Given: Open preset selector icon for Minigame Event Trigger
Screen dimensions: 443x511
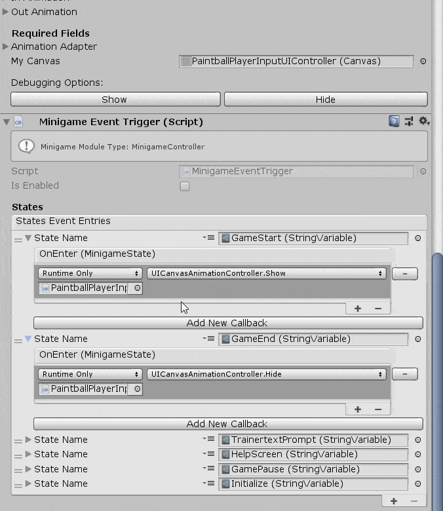Looking at the screenshot, I should point(409,122).
